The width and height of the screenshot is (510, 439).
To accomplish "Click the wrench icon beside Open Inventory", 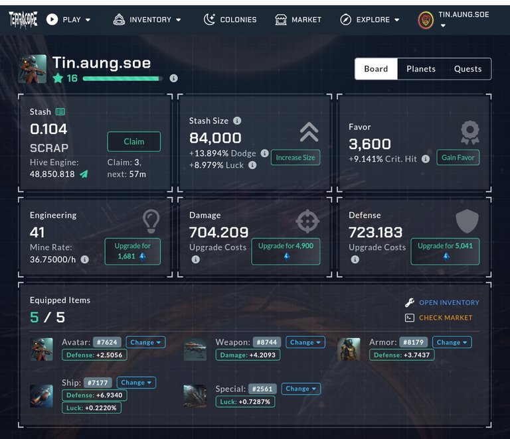I will (x=410, y=302).
